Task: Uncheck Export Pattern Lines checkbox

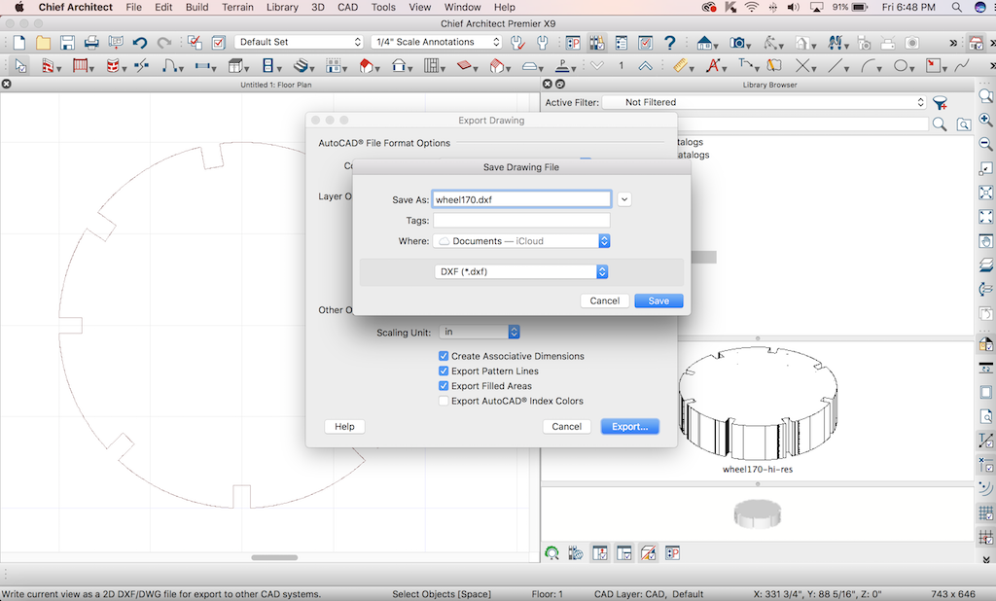Action: pyautogui.click(x=444, y=371)
